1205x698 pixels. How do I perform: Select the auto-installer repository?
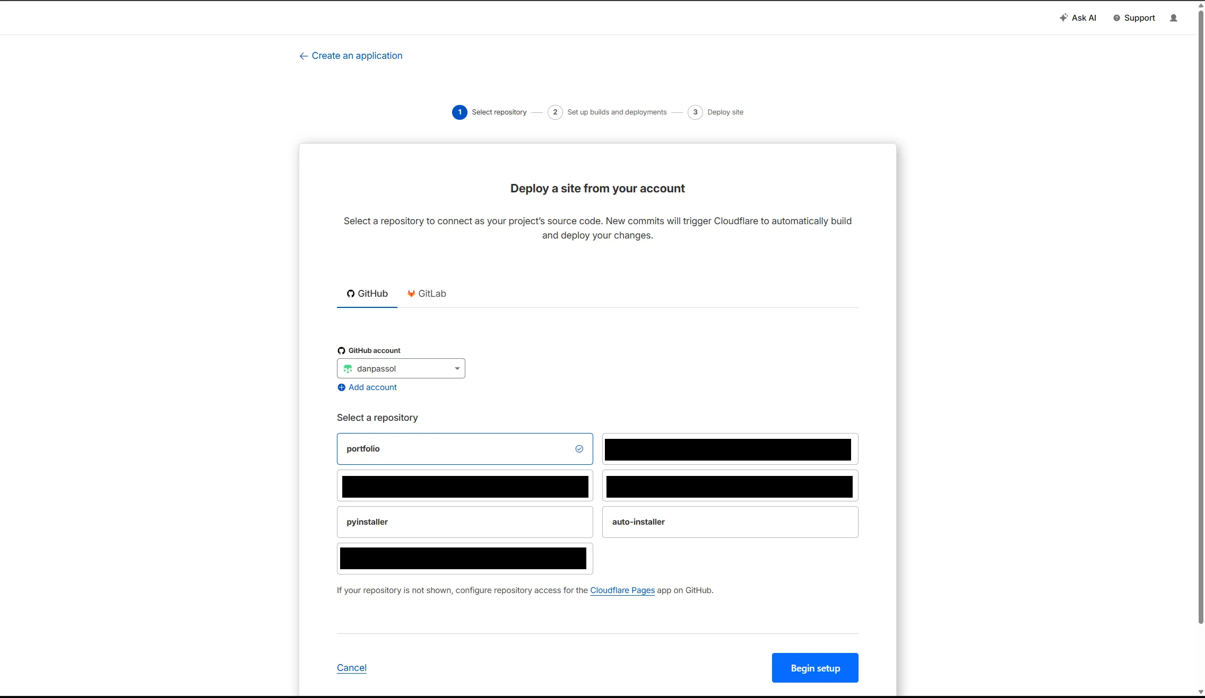(x=730, y=522)
